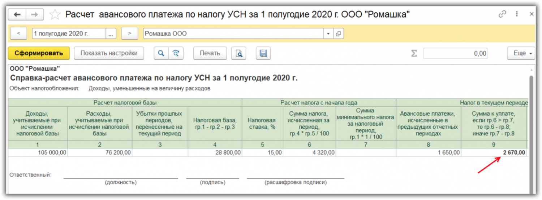Click the Сформировать button
Screen dimensions: 542x200
click(39, 53)
